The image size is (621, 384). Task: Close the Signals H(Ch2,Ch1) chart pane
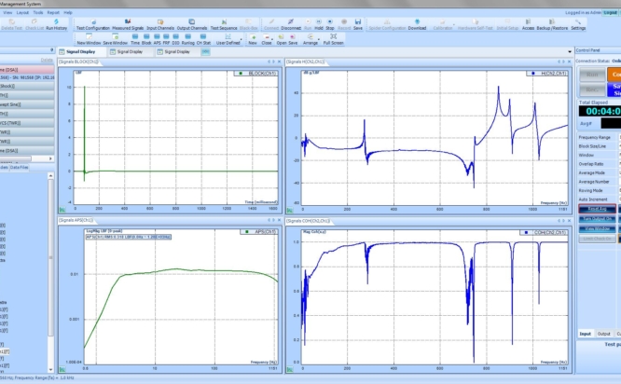(x=569, y=62)
